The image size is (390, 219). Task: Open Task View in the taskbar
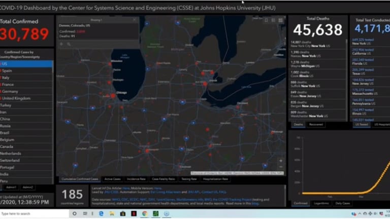point(85,213)
